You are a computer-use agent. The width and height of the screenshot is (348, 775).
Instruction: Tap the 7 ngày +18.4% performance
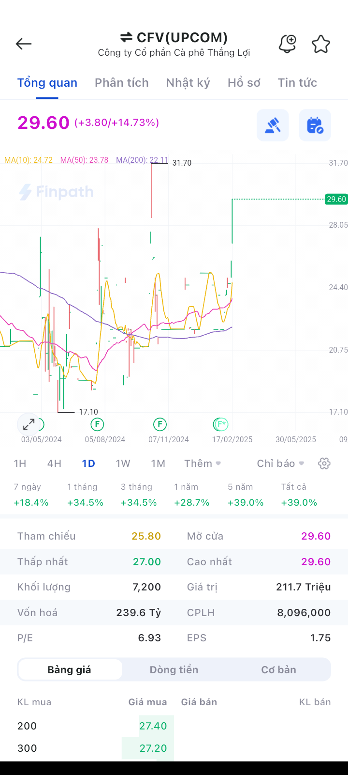point(31,495)
